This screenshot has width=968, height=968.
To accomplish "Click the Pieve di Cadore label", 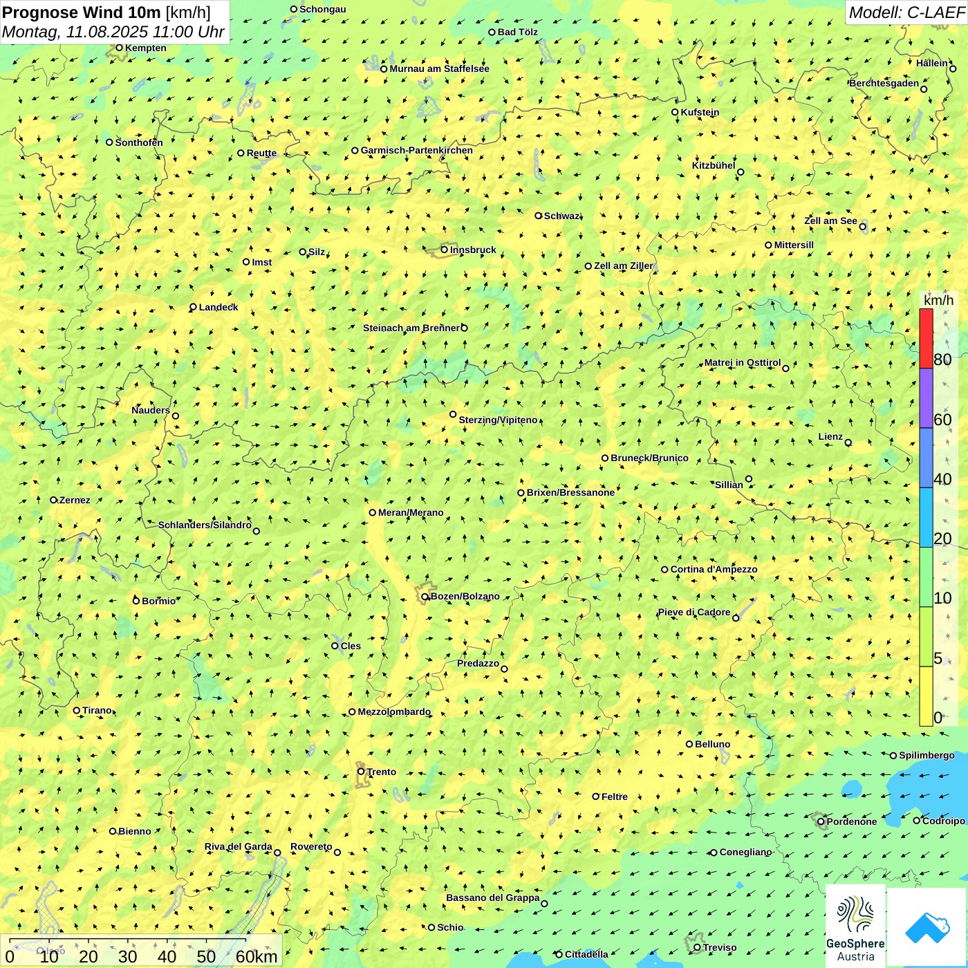I will 694,612.
